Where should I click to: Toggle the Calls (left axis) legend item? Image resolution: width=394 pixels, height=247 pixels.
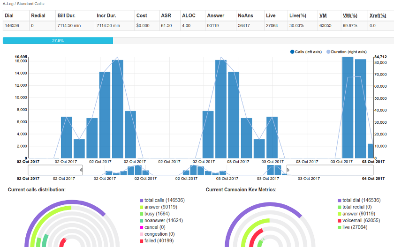(306, 52)
